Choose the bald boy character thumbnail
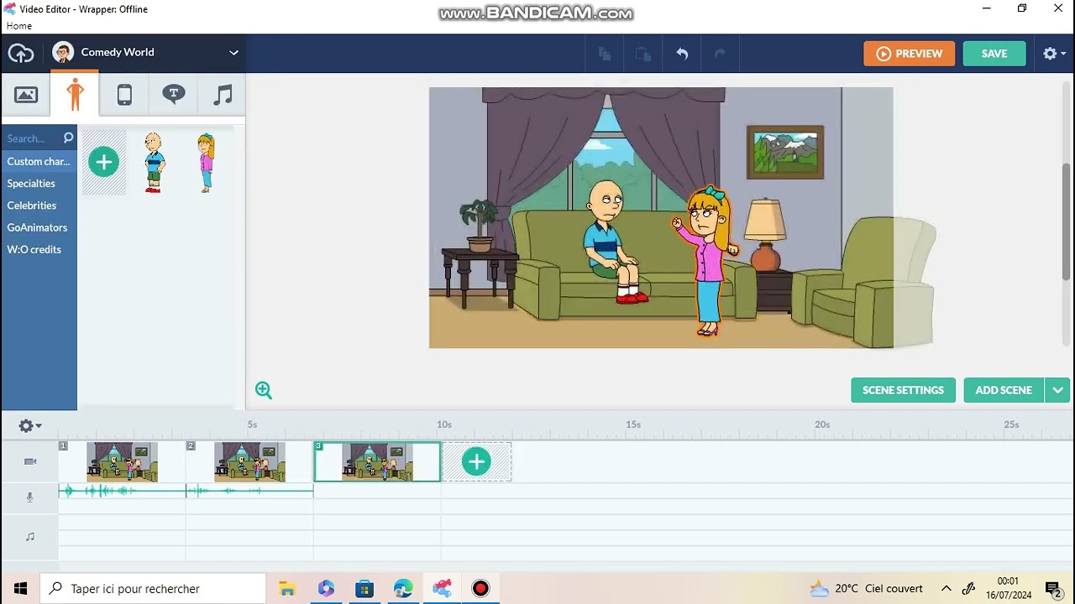Viewport: 1075px width, 604px height. click(154, 163)
